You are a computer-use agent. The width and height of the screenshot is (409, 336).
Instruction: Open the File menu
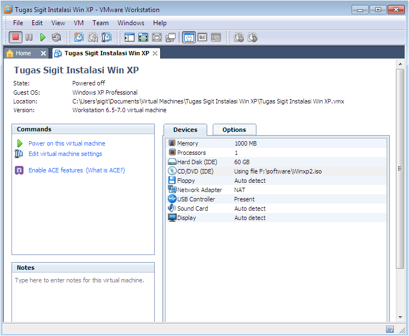(18, 23)
